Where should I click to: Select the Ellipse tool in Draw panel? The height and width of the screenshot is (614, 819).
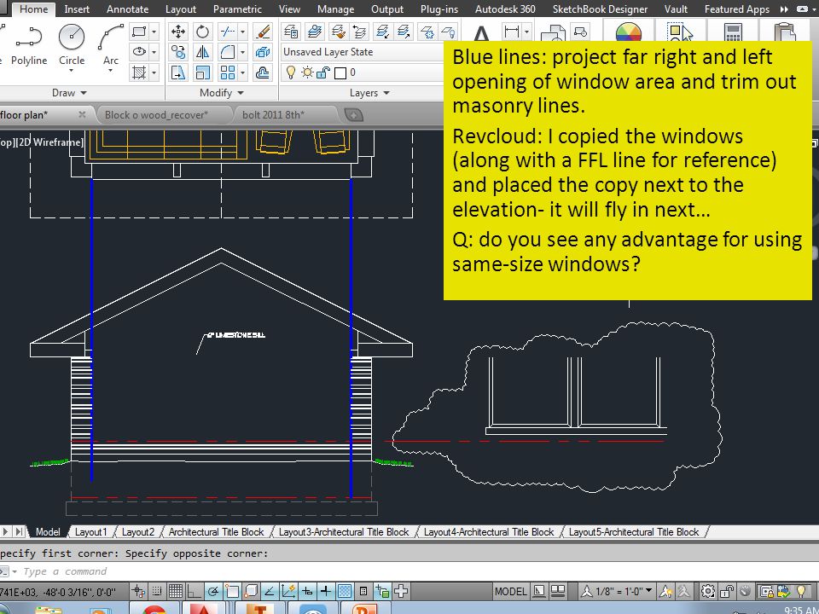click(139, 52)
